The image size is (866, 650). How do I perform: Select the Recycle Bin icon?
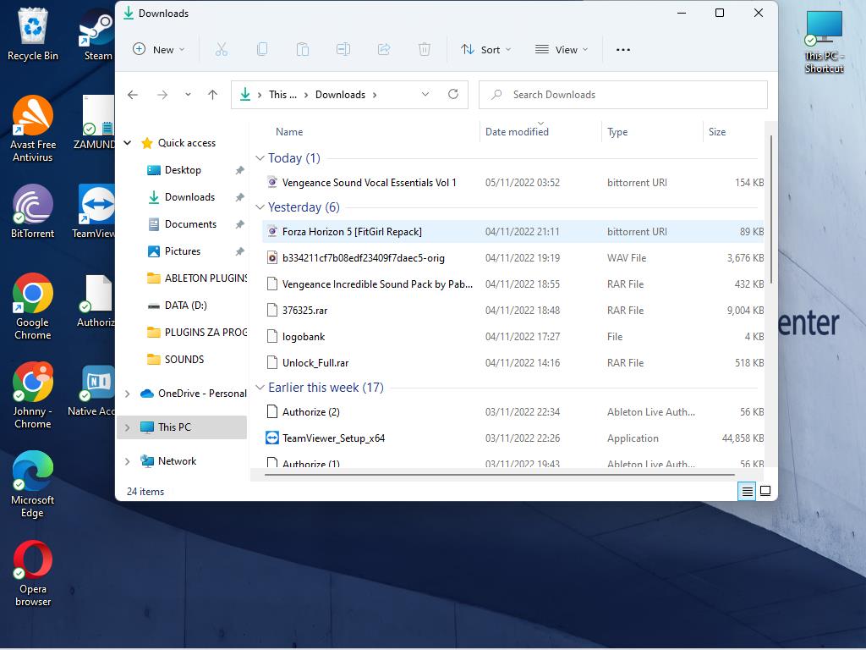pyautogui.click(x=33, y=34)
